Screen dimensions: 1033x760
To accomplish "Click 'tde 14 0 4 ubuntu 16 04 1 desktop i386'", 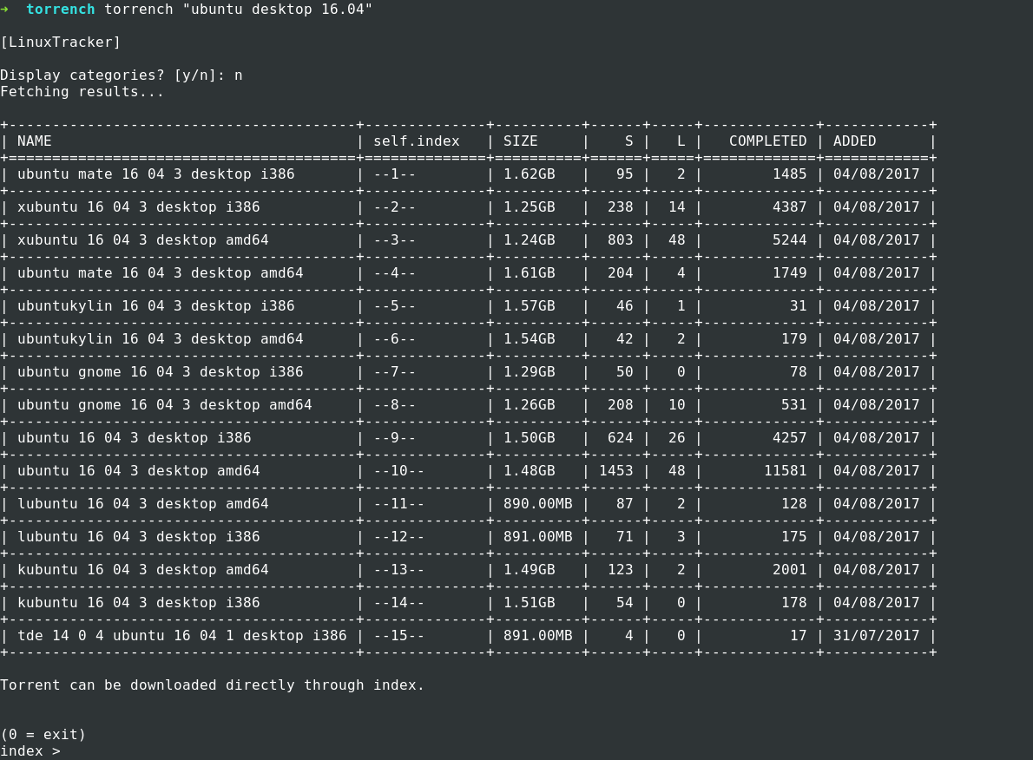I will [181, 636].
